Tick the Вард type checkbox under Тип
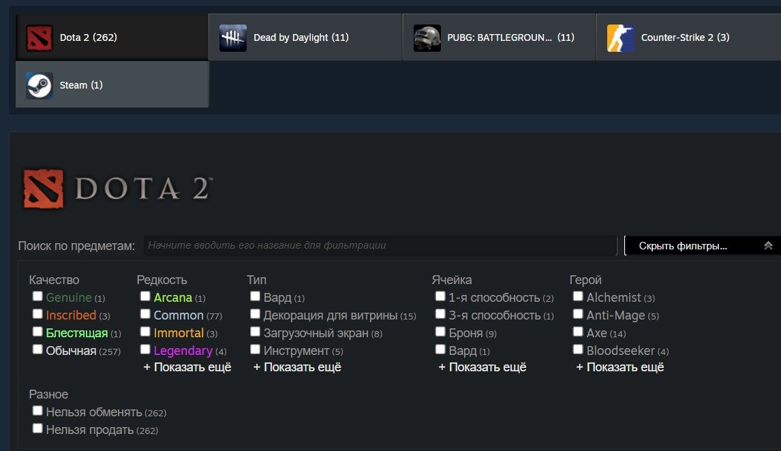Screen dimensions: 781x451 (x=255, y=296)
